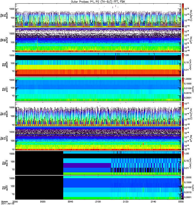Viewport: 196px width, 209px height.
Task: Click the 'nT²/Hz' unit label of thc scm3 FFT
Action: [191, 138]
